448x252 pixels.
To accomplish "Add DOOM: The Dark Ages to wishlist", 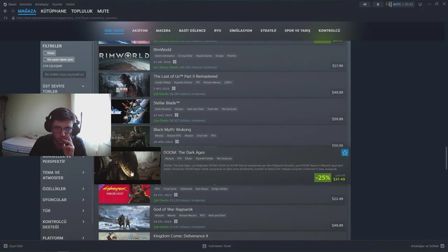I will pos(345,153).
